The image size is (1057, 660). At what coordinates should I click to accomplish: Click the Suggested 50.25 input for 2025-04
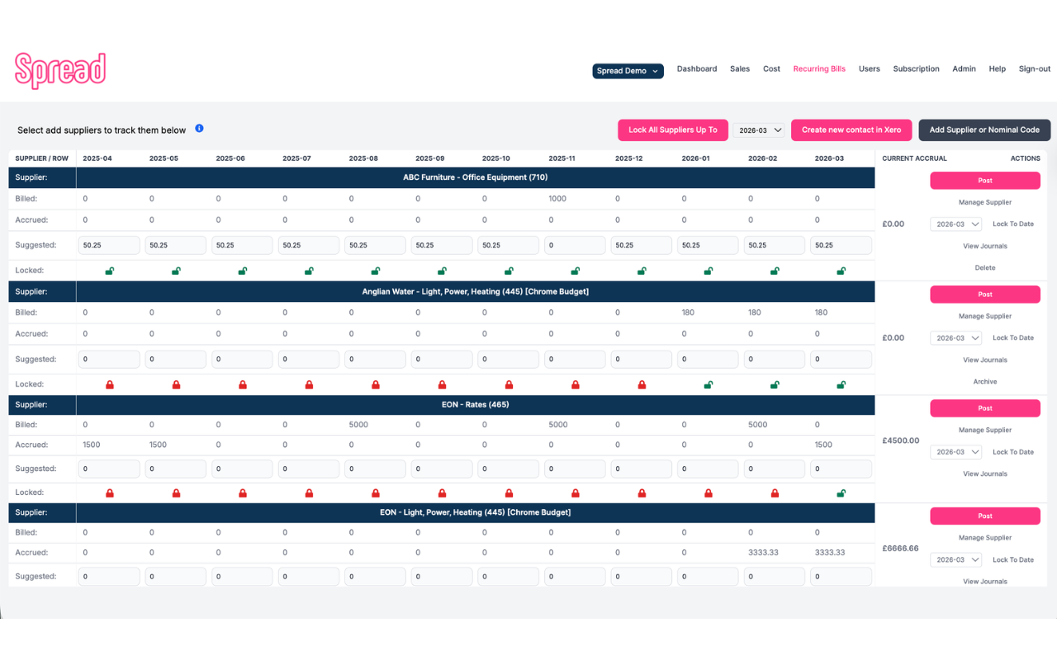(x=109, y=245)
